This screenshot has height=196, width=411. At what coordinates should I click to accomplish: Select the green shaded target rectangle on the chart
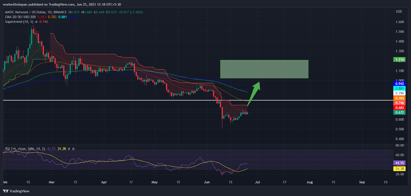(x=264, y=69)
